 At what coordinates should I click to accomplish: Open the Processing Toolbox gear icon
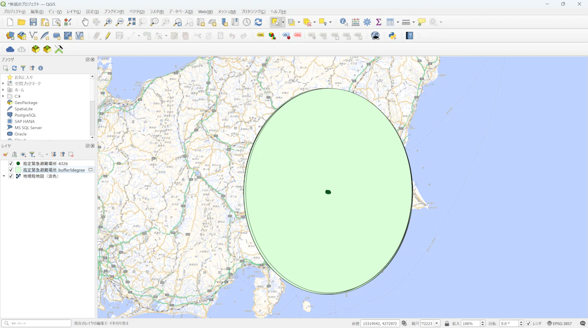367,22
